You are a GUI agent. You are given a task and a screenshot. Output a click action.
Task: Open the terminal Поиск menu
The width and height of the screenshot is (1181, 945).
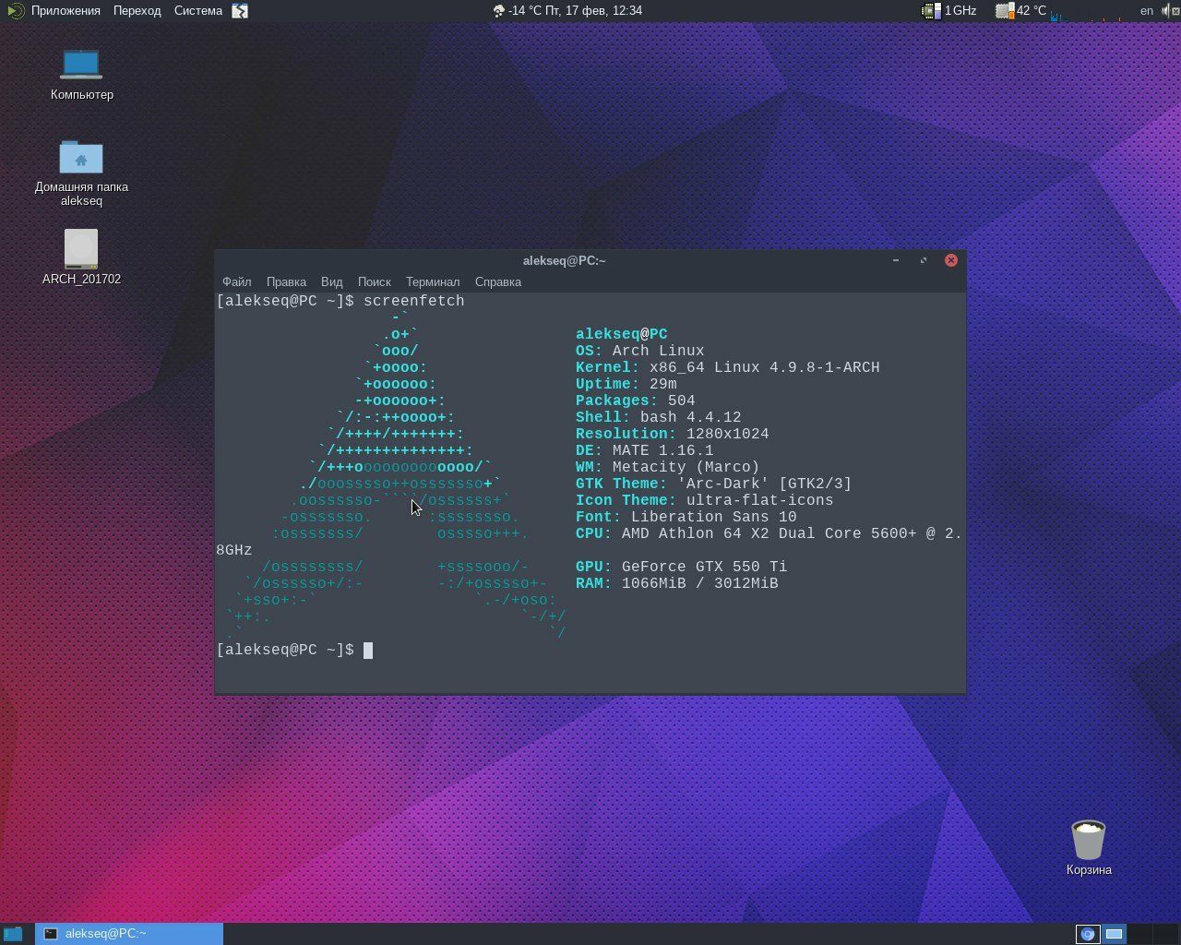pyautogui.click(x=374, y=281)
